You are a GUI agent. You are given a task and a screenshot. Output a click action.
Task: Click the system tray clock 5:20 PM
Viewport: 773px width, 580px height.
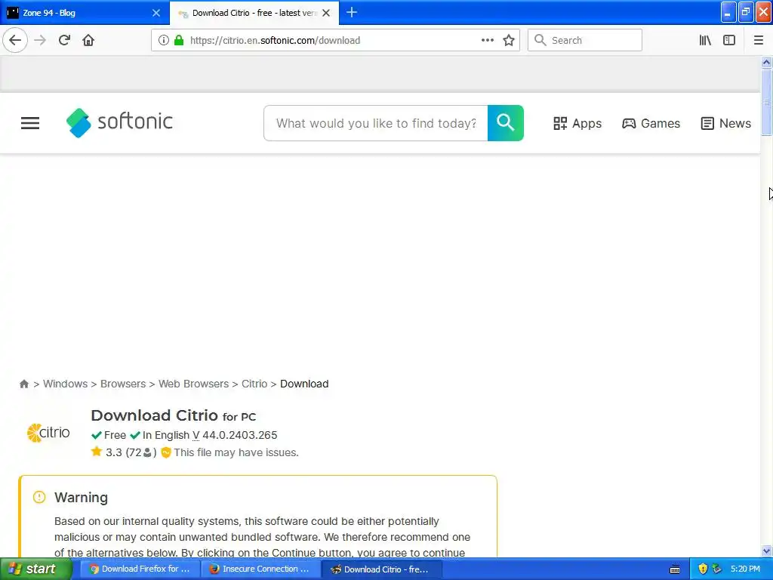point(745,569)
